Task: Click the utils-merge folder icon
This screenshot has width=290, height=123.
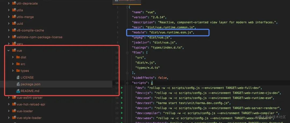Action: pos(14,17)
